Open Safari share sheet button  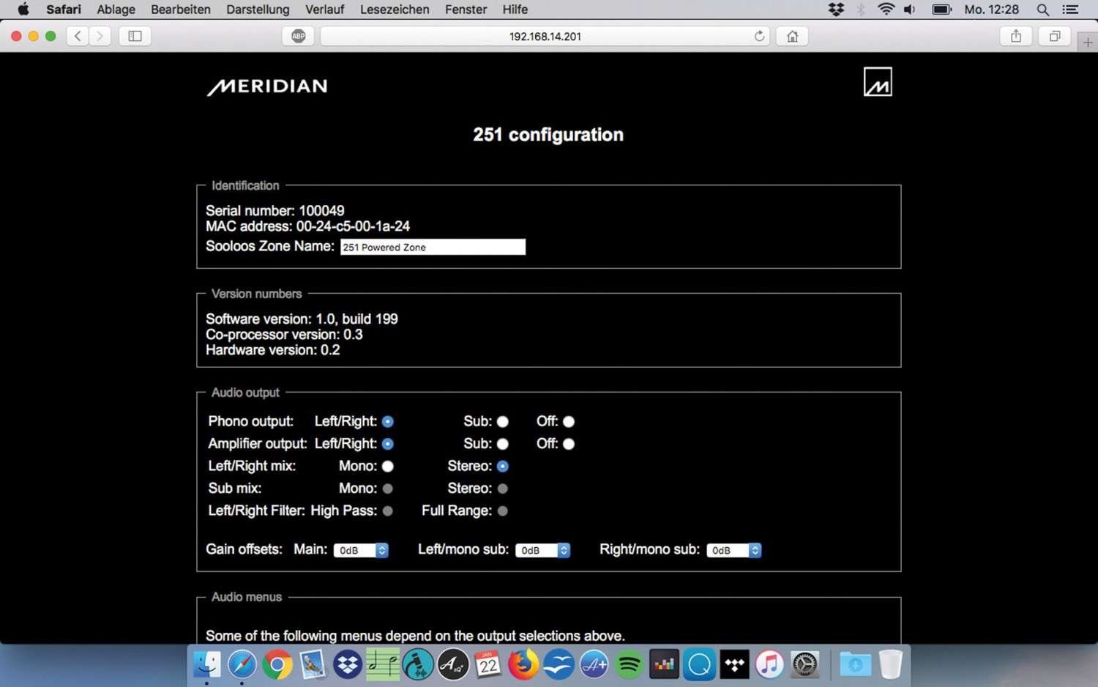coord(1016,36)
